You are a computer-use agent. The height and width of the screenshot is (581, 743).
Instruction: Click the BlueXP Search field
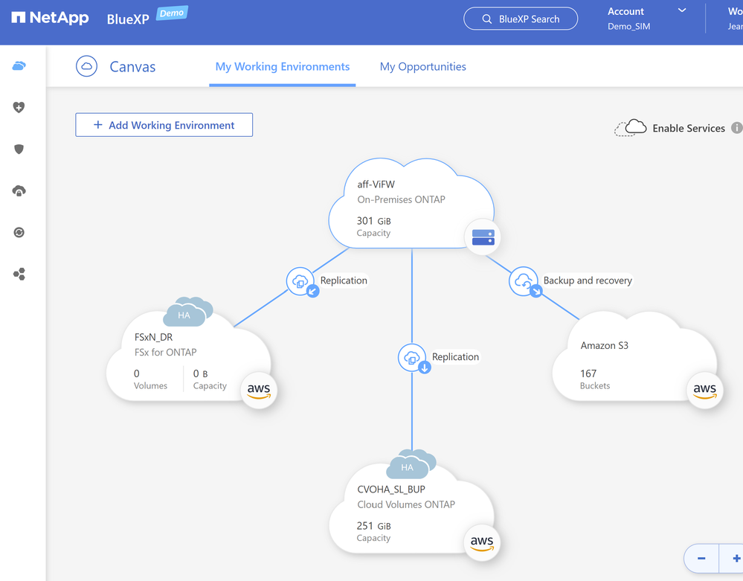[x=521, y=19]
